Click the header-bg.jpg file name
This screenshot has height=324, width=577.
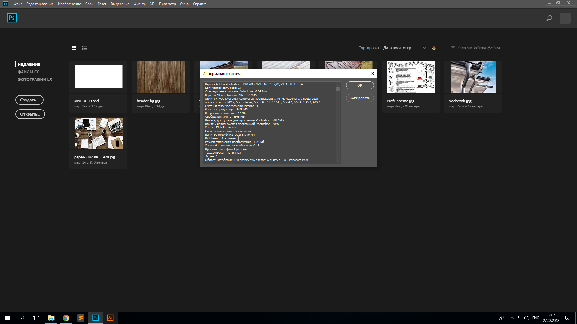(148, 101)
